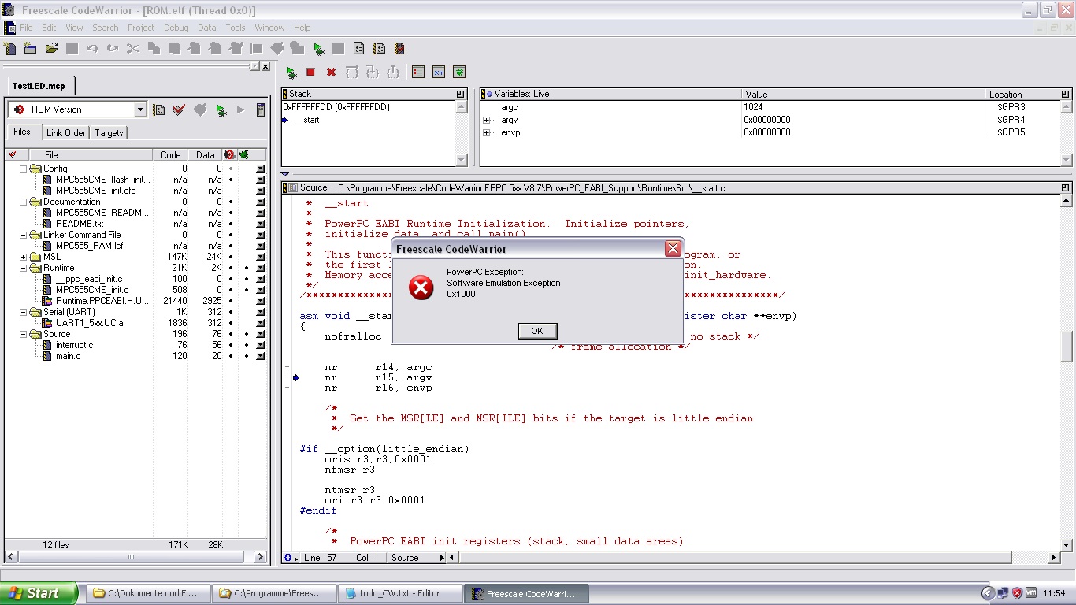The height and width of the screenshot is (605, 1076).
Task: Toggle target dot for MPC555_RAM.lcf
Action: (x=231, y=246)
